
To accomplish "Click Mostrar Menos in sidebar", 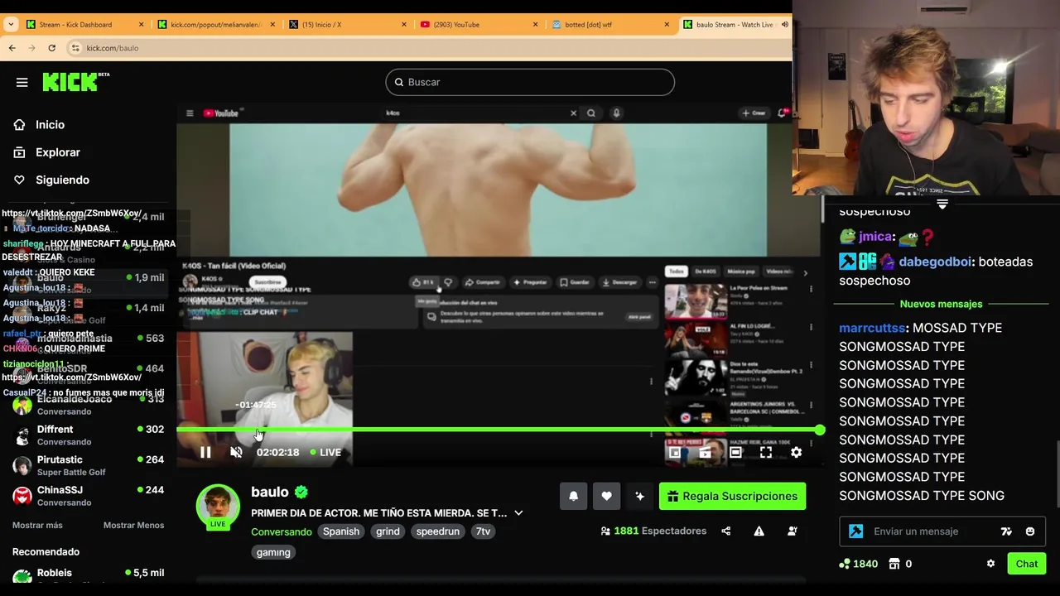I will 133,525.
